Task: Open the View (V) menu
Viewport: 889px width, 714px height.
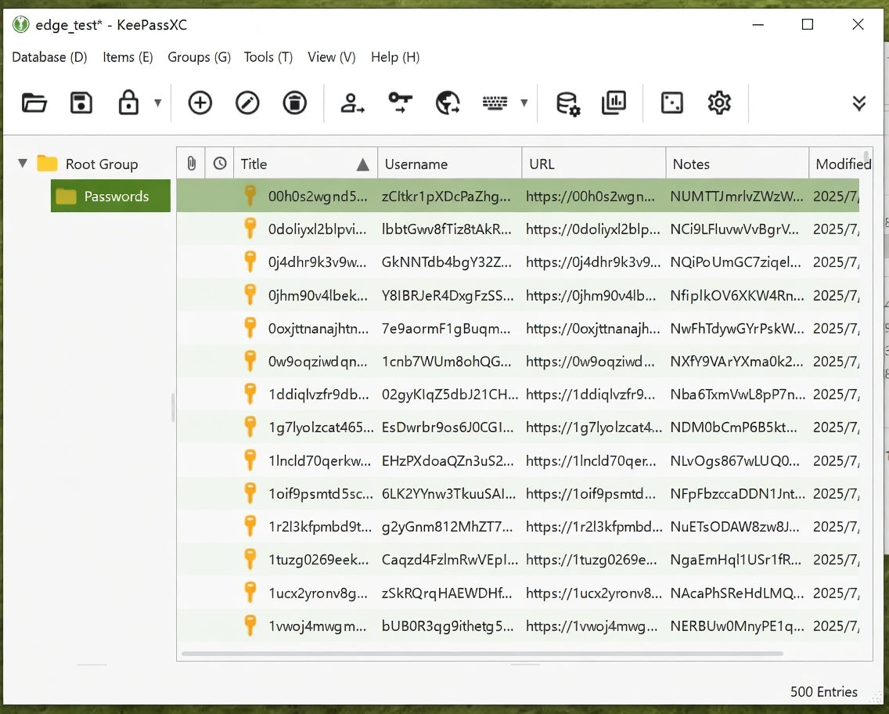Action: pyautogui.click(x=332, y=57)
